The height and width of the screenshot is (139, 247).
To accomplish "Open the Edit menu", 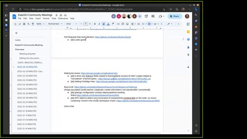I will (25, 19).
